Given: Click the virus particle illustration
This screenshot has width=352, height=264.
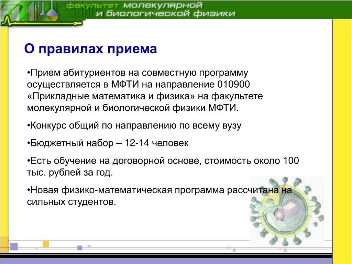Looking at the screenshot, I should 287,211.
